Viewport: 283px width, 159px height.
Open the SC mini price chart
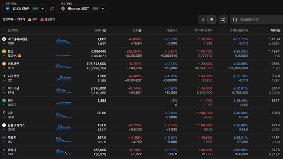pyautogui.click(x=63, y=78)
